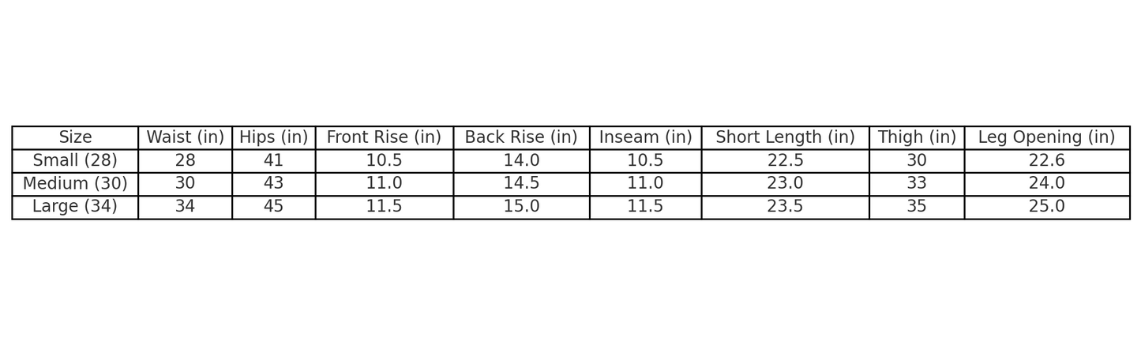
Task: Click the Small hips value 41
Action: [273, 160]
